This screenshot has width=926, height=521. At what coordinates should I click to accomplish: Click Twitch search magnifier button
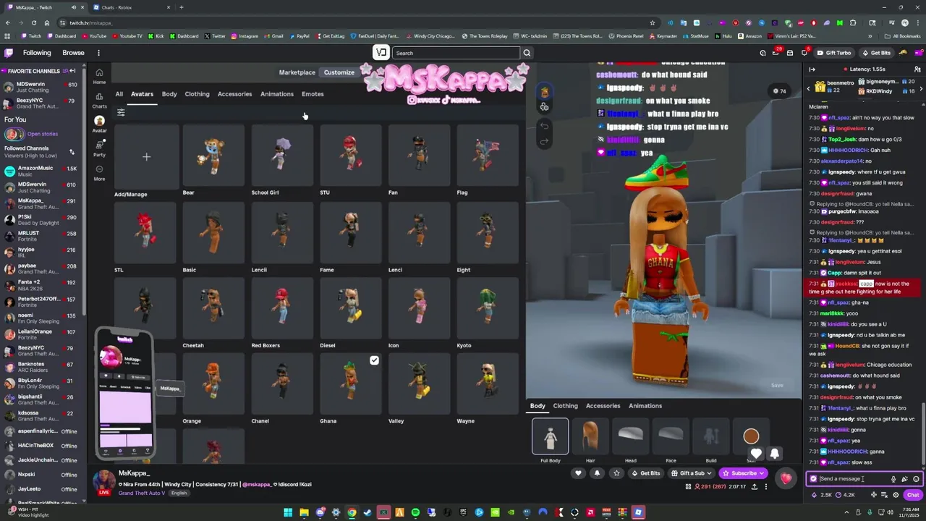point(527,53)
